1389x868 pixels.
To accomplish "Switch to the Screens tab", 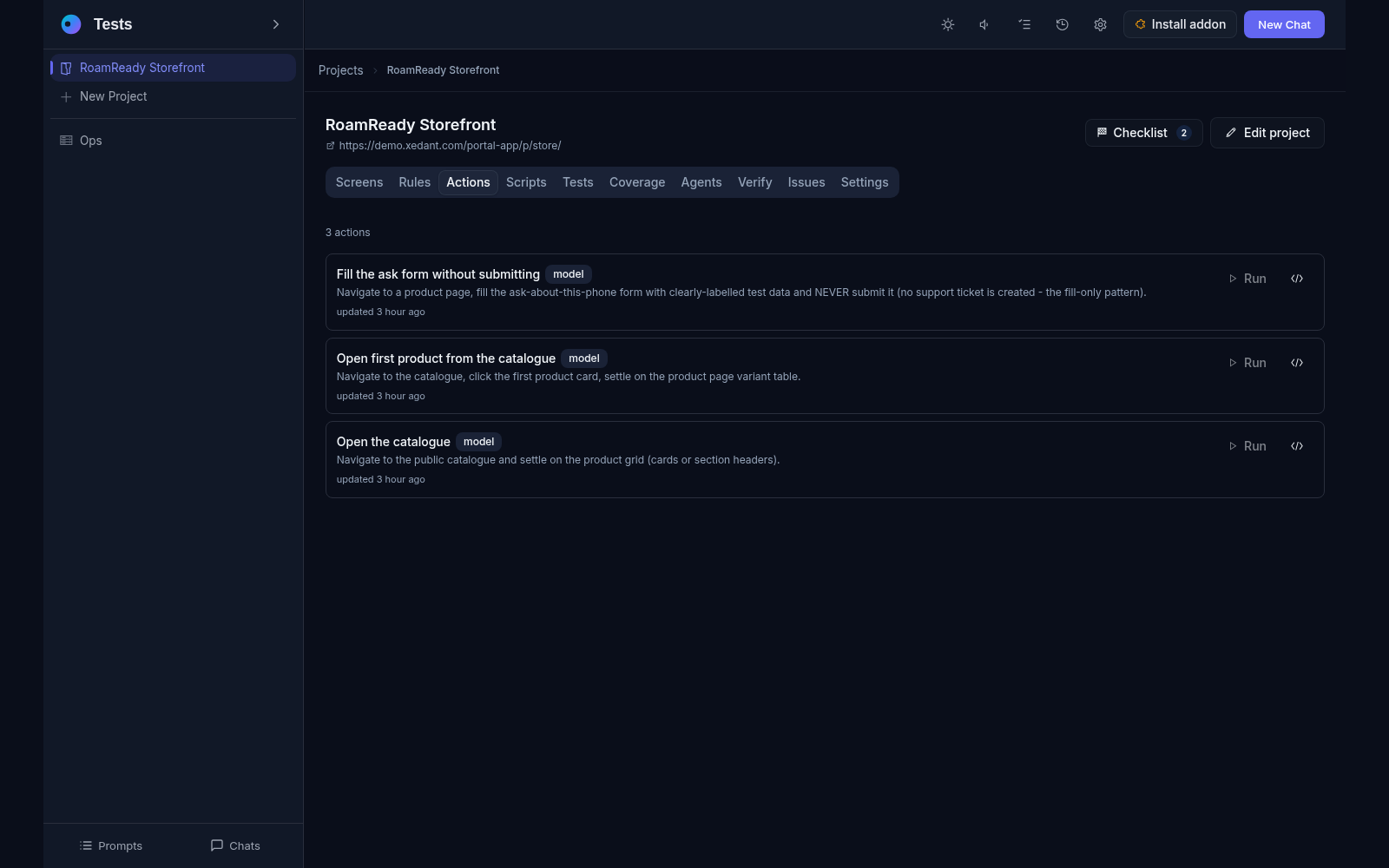I will tap(359, 182).
